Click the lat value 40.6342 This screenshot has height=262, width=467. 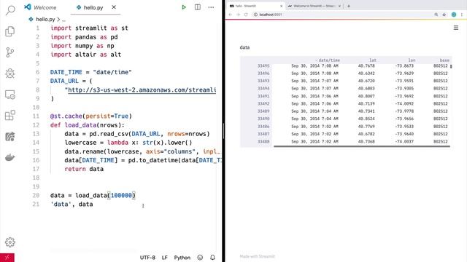(366, 74)
